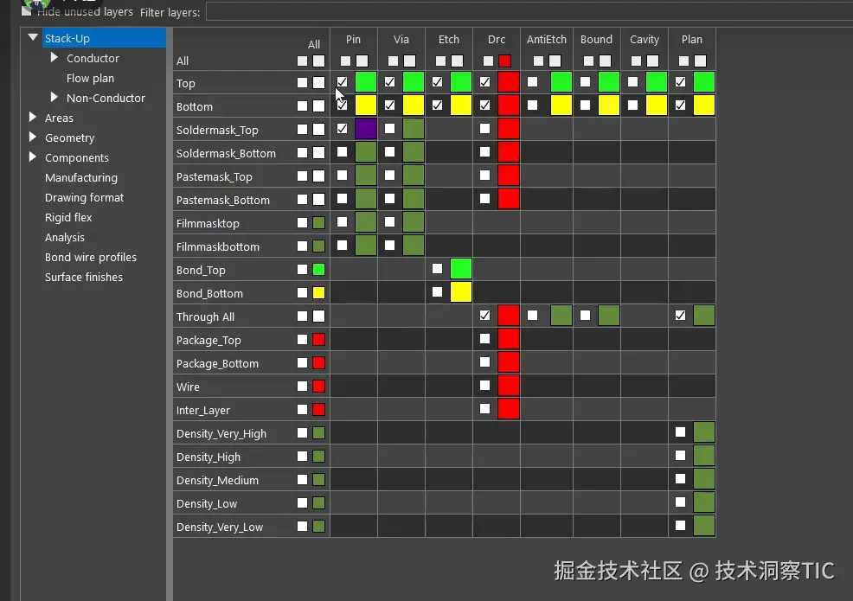Click the Via column header
Viewport: 853px width, 601px height.
pos(401,39)
